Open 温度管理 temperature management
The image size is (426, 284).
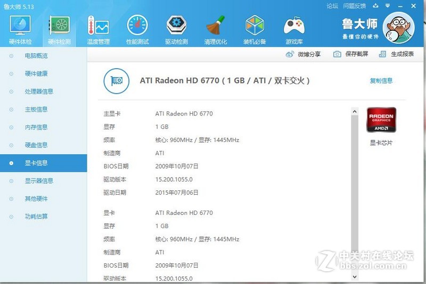coord(99,30)
